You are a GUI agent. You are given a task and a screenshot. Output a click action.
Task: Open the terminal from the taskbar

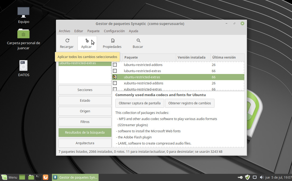[38, 177]
